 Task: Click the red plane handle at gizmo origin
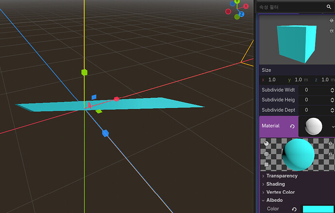click(89, 105)
